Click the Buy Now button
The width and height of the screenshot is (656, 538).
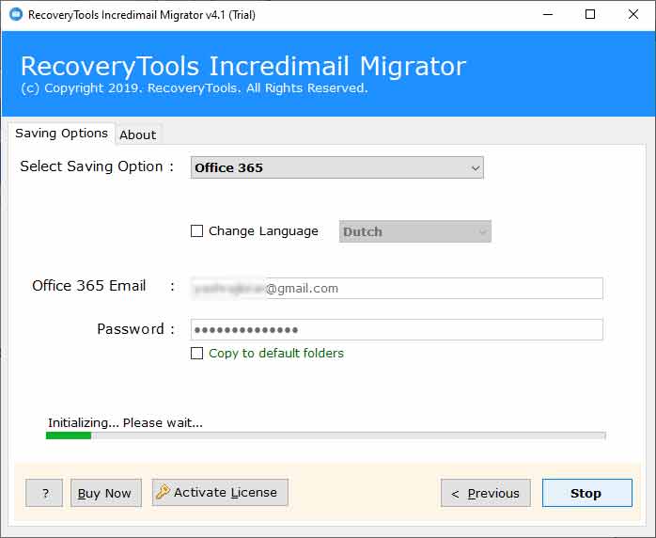106,493
